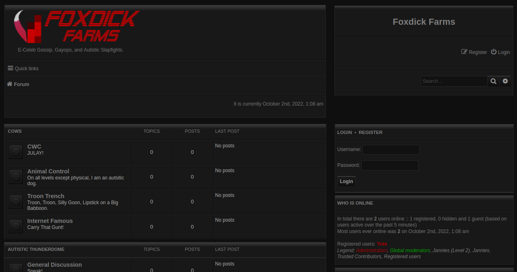Focus the Username input field
Screen dimensions: 517x272
[391, 150]
